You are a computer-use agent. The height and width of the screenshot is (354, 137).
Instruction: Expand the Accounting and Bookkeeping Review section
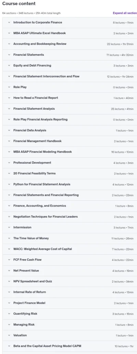tap(70, 44)
